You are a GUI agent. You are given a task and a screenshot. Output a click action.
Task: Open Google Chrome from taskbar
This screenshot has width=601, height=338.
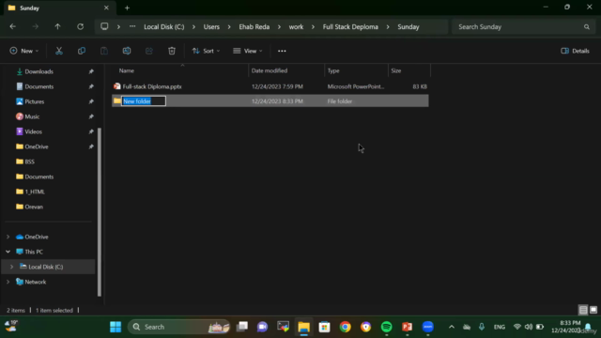tap(345, 327)
